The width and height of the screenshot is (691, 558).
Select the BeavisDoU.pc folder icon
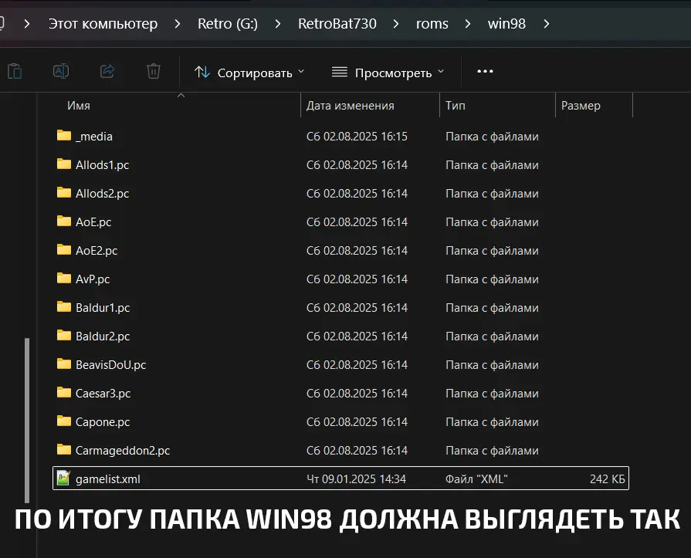pos(64,364)
